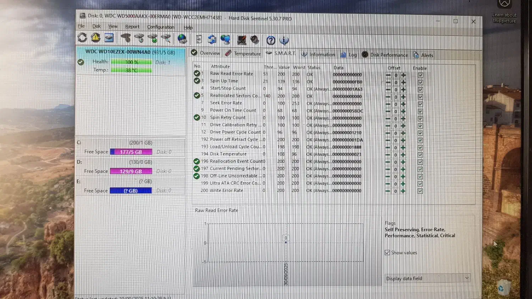This screenshot has width=532, height=299.
Task: Open the File menu
Action: [x=81, y=26]
